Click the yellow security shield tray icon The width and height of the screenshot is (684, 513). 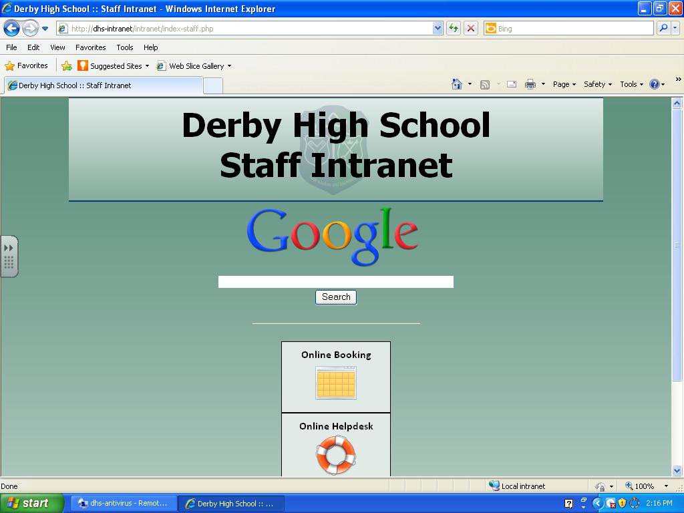622,504
